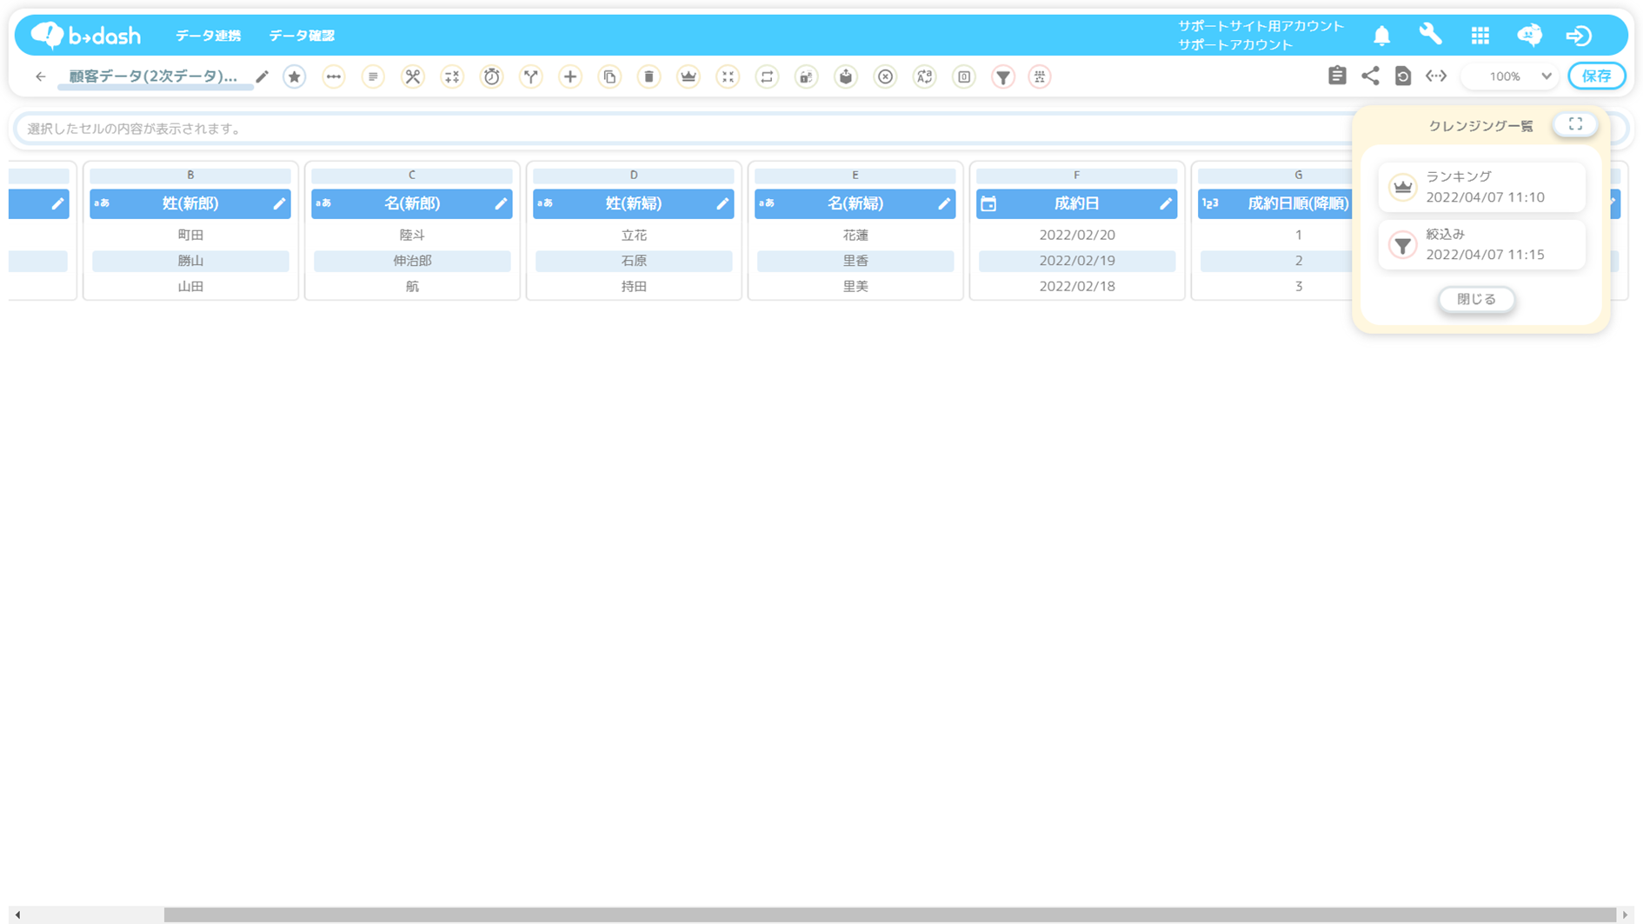Click the plus add icon
Image resolution: width=1643 pixels, height=924 pixels.
point(570,76)
